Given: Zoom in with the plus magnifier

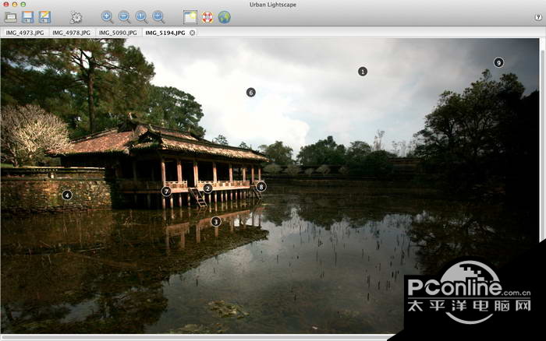Looking at the screenshot, I should tap(108, 16).
